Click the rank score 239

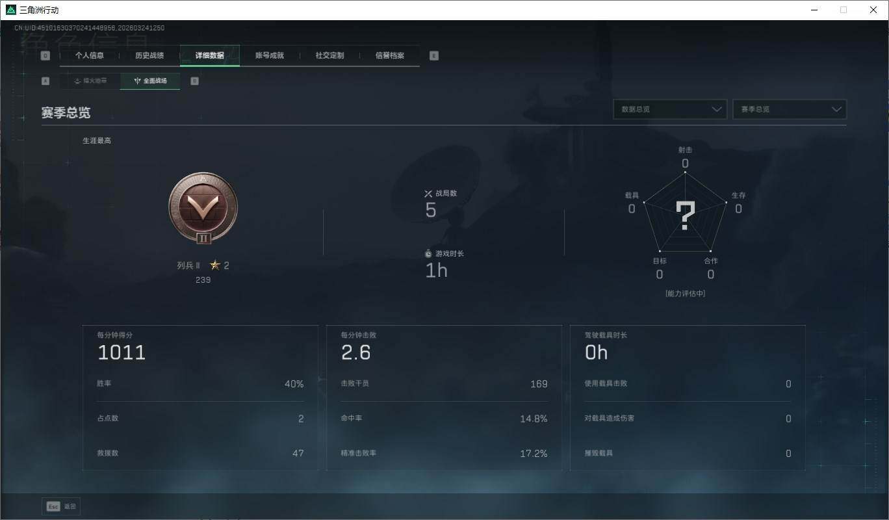click(x=203, y=280)
